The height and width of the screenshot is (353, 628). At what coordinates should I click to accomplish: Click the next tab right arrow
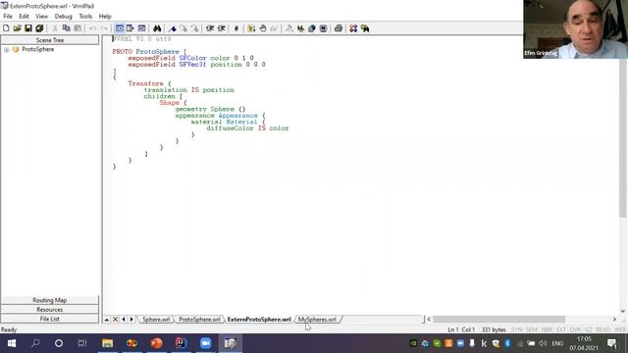tap(131, 320)
